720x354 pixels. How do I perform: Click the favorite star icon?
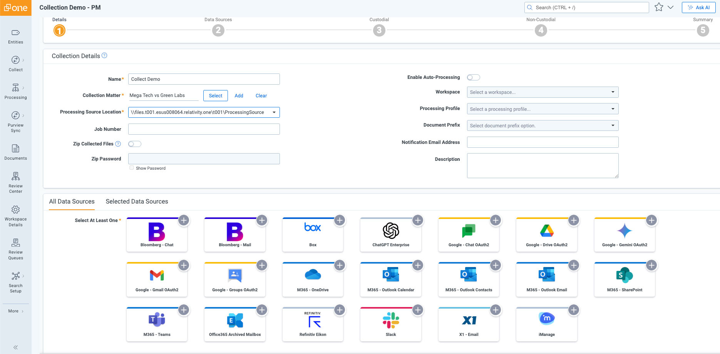coord(659,7)
